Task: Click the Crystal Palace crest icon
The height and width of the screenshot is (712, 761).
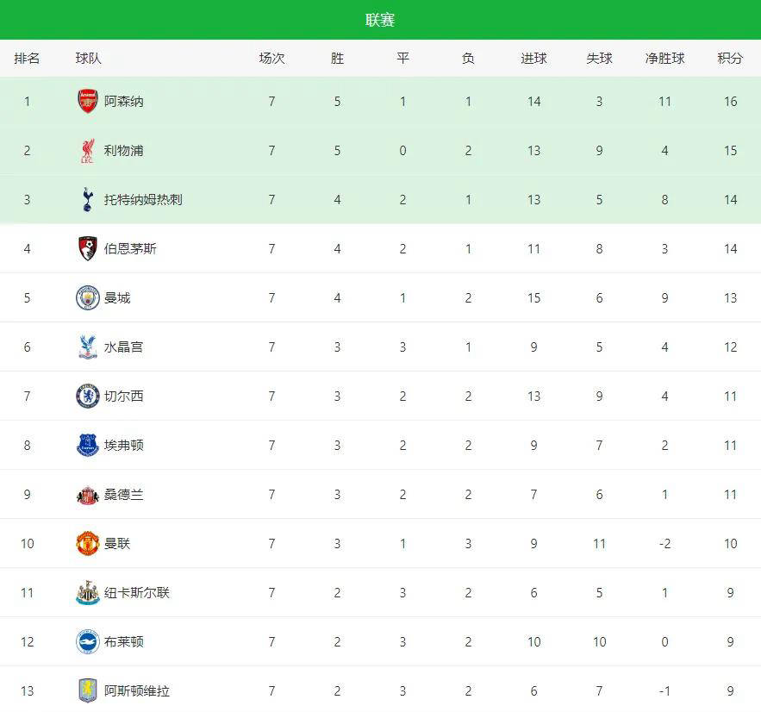Action: 88,347
